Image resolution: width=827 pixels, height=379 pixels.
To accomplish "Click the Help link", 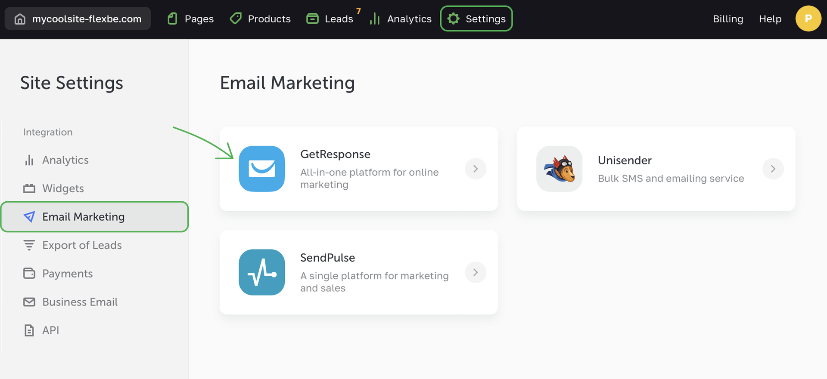I will click(770, 19).
